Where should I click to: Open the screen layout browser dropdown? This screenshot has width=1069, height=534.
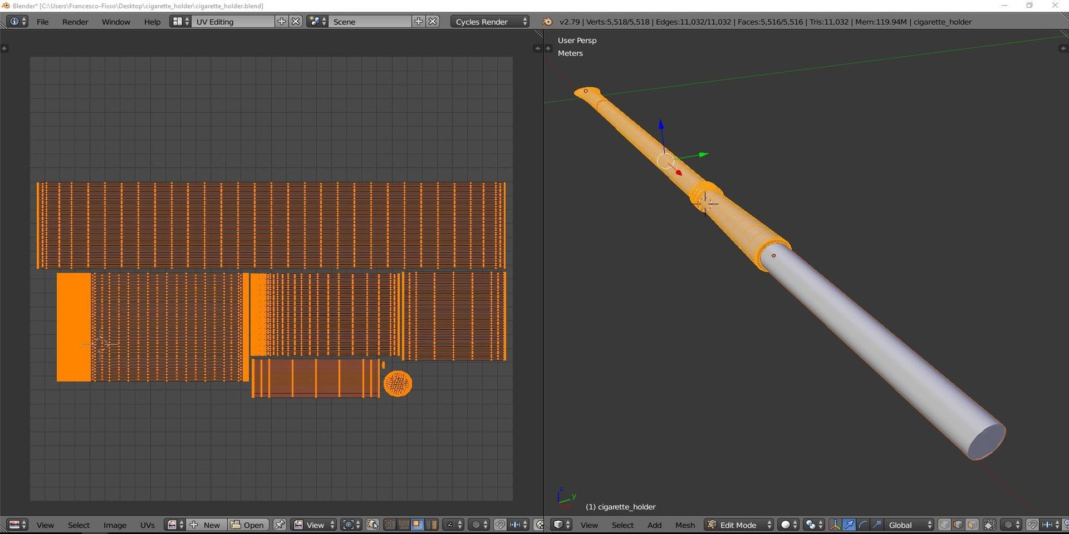coord(180,22)
